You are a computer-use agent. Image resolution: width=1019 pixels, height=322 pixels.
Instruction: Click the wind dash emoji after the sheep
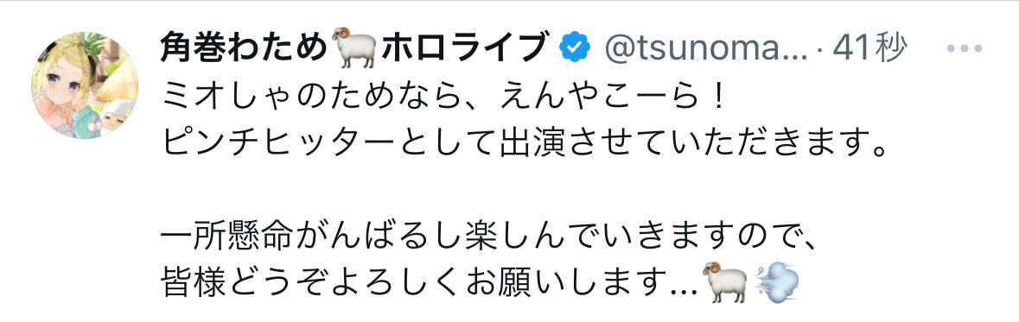pos(777,281)
